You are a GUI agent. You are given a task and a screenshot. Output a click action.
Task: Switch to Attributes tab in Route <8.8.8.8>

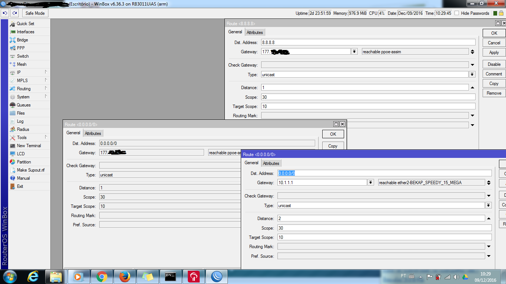tap(255, 33)
